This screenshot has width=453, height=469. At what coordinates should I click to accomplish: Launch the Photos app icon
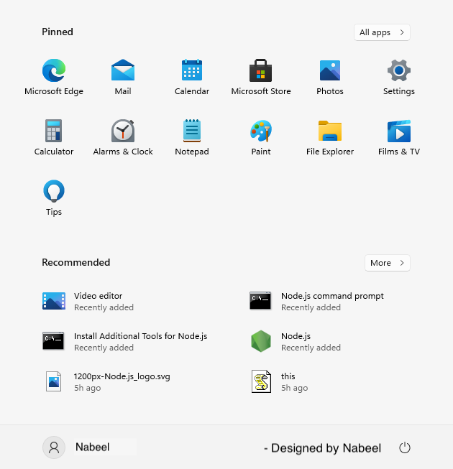330,70
